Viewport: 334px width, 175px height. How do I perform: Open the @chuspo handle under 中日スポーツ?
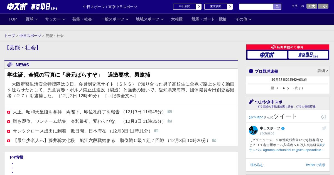(x=267, y=133)
